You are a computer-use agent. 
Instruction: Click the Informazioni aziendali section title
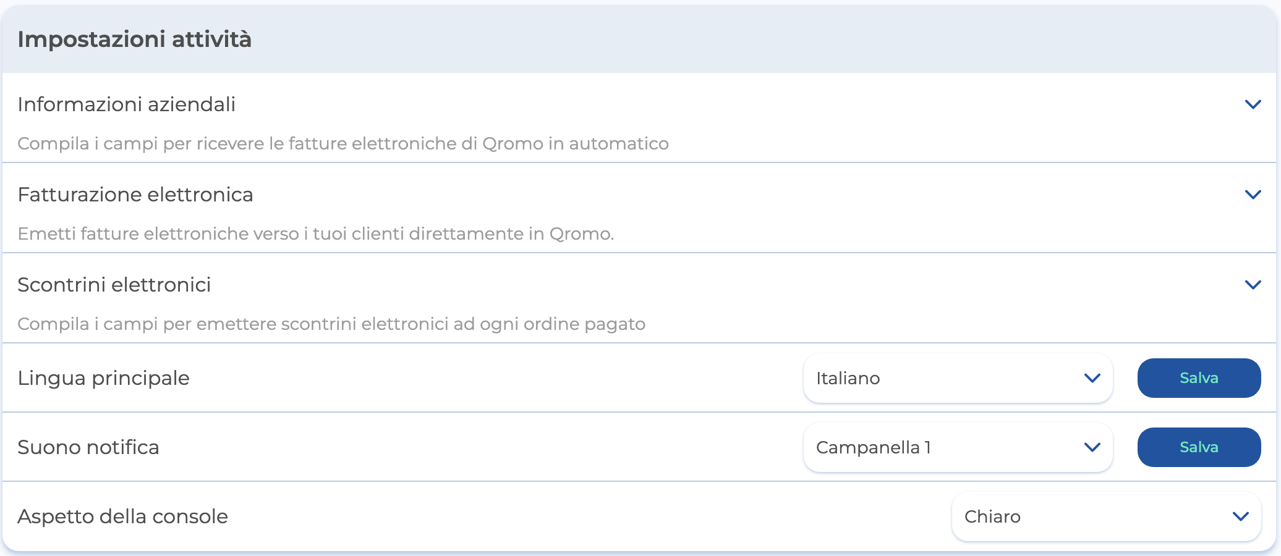pos(126,104)
